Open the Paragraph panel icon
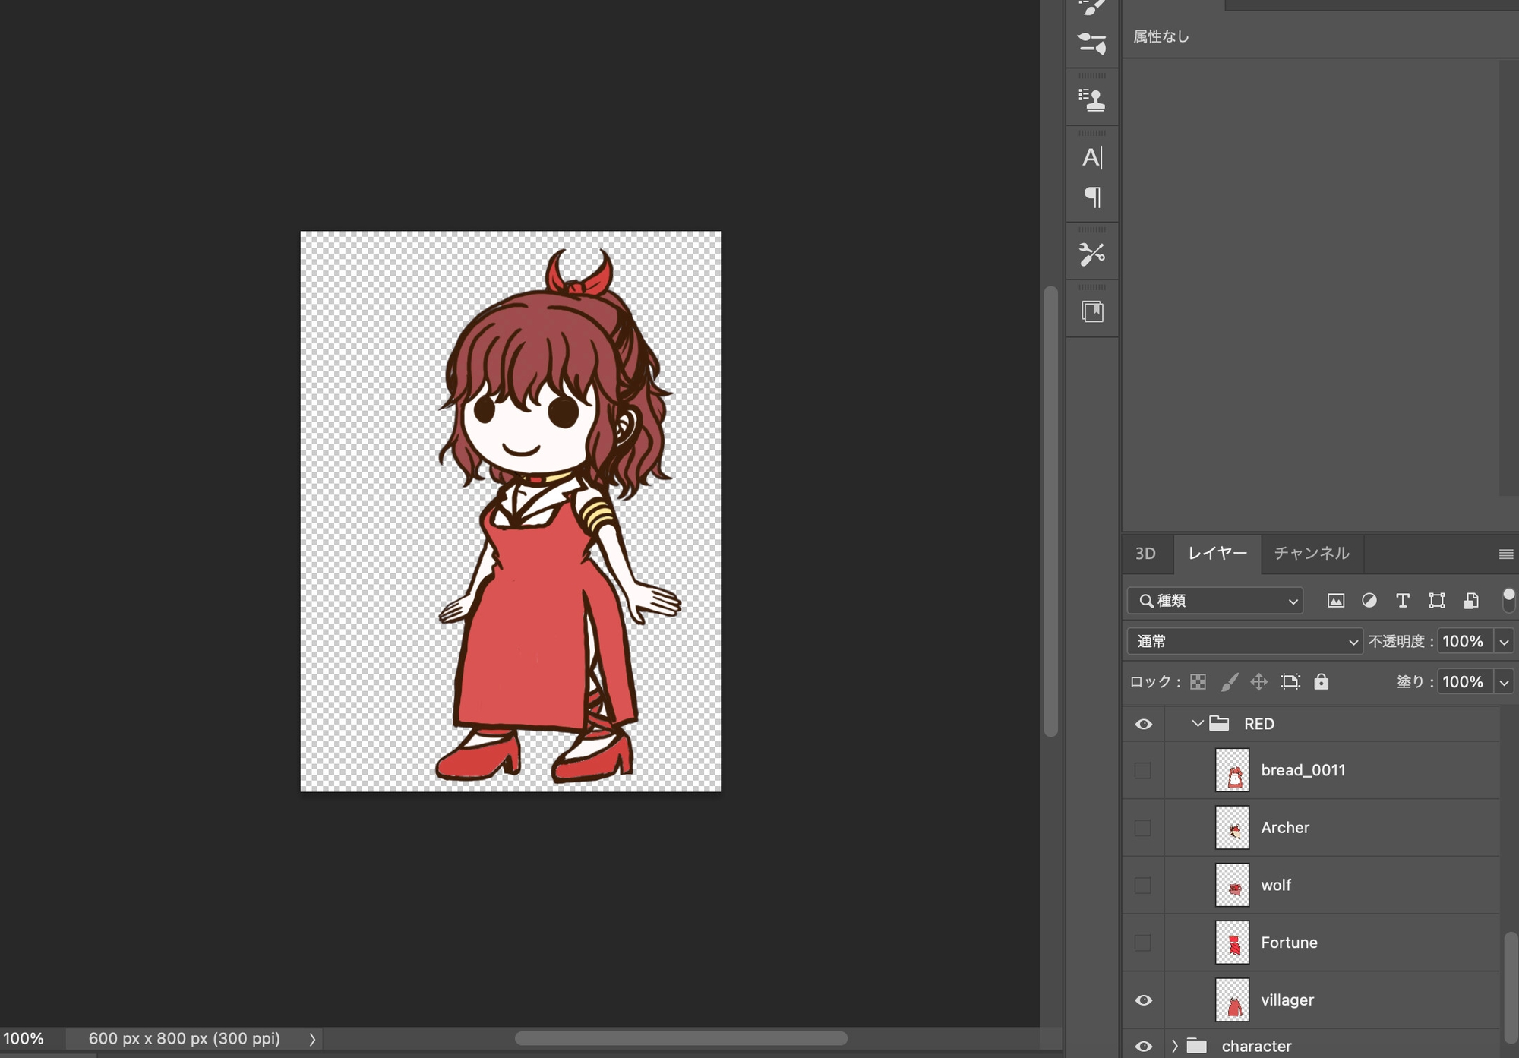The height and width of the screenshot is (1058, 1519). click(1091, 197)
